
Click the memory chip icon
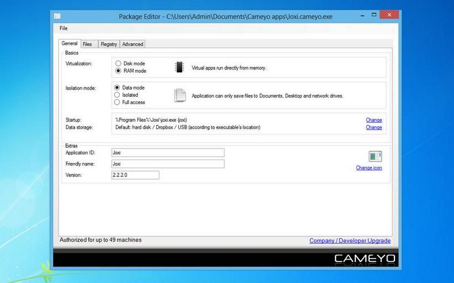pyautogui.click(x=179, y=67)
